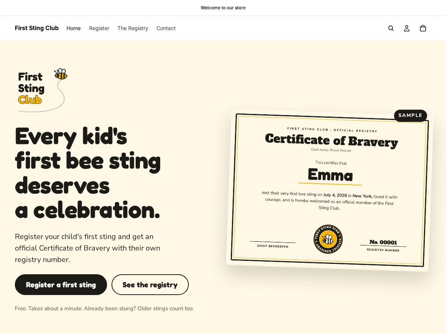This screenshot has height=334, width=446.
Task: Click registry number No. 00001
Action: point(383,242)
